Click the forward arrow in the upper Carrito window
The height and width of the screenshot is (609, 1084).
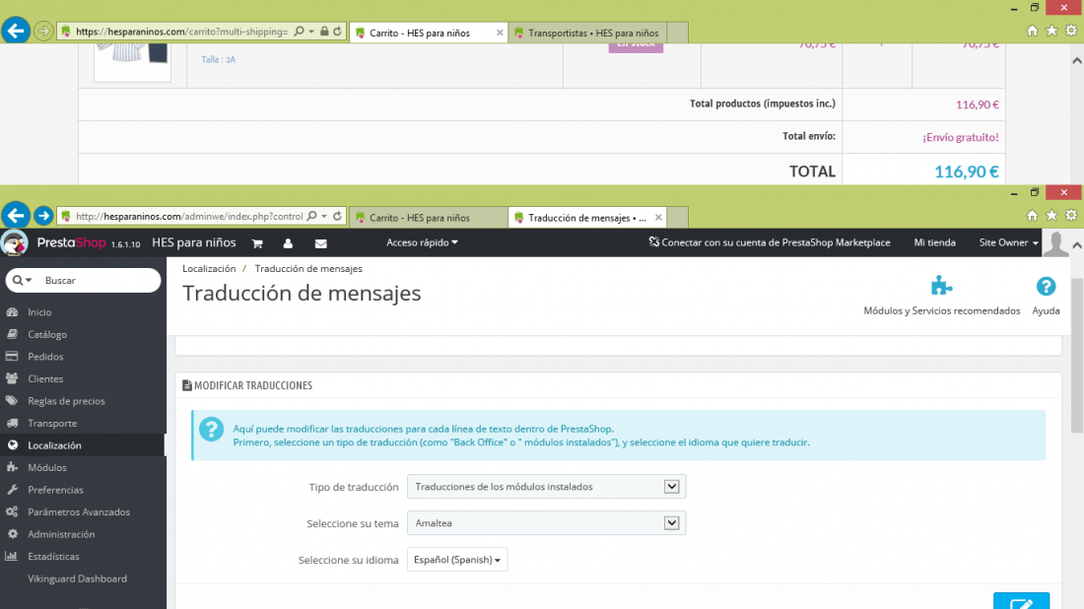43,32
